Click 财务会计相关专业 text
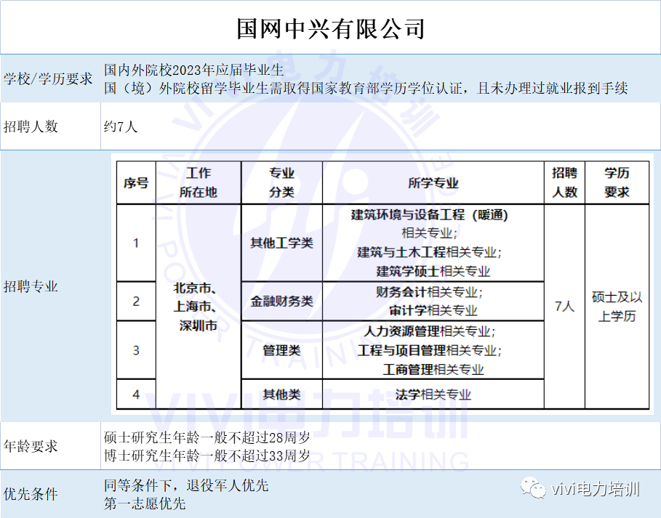 (x=430, y=292)
